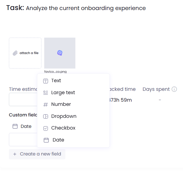Pick the Number hash icon

click(x=46, y=104)
